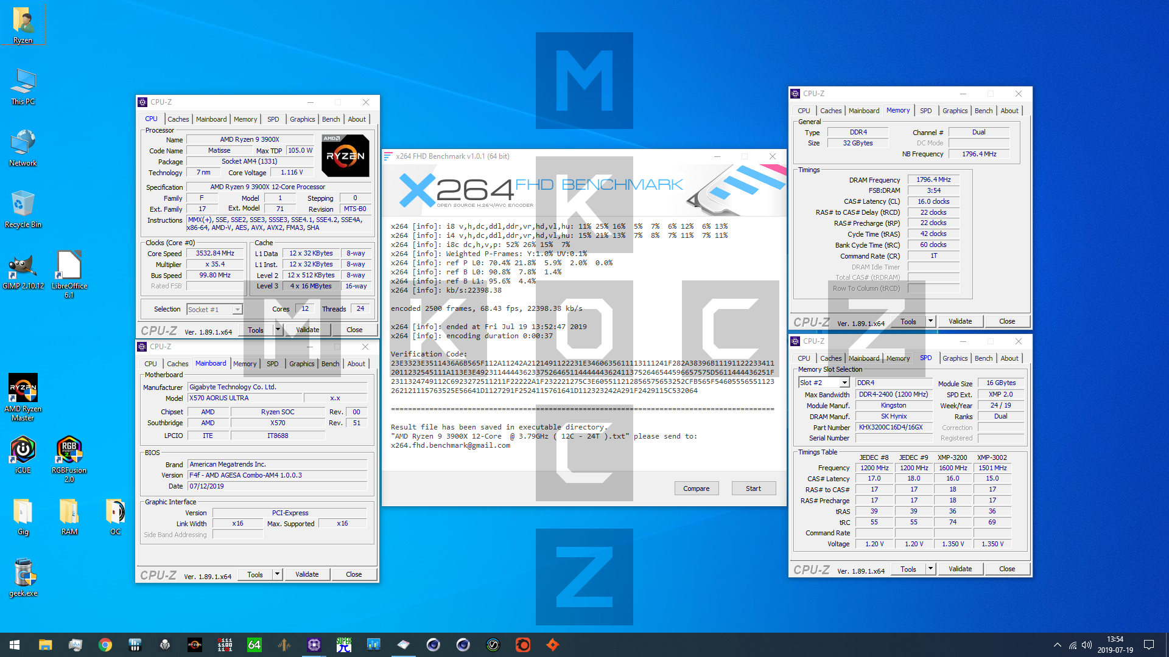Open About tab in Mainboard CPU-Z window
This screenshot has height=657, width=1169.
tap(356, 364)
